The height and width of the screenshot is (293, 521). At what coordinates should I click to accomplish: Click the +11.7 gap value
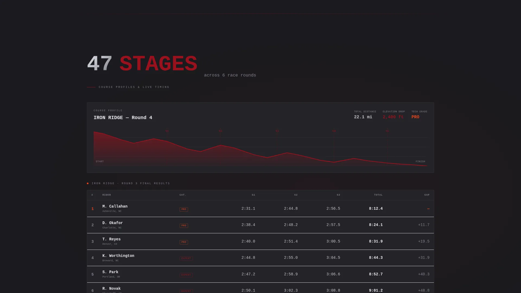(424, 225)
